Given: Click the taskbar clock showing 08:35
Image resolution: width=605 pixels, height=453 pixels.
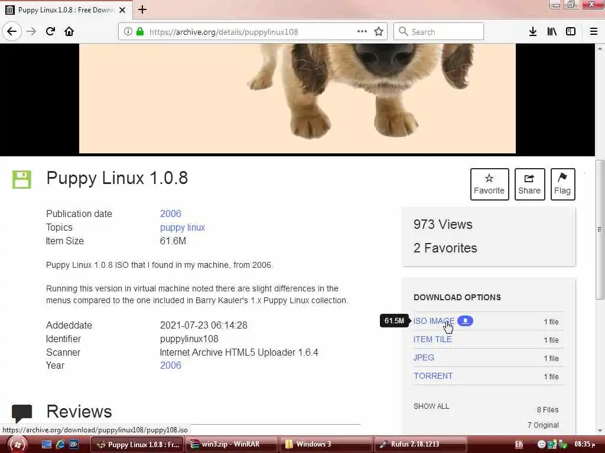Looking at the screenshot, I should pos(584,444).
